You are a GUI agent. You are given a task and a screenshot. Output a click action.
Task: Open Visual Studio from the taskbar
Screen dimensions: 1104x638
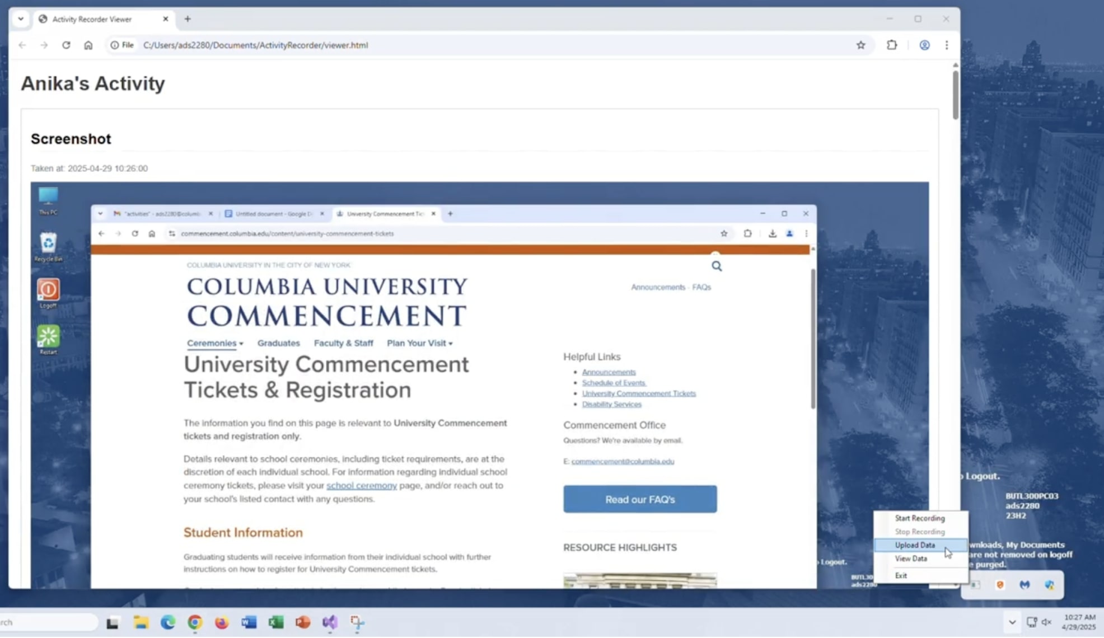click(330, 622)
